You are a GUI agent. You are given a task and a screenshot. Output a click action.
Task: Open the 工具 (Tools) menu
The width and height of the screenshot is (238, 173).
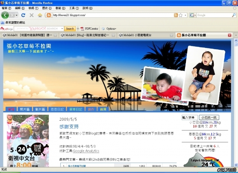[x=74, y=8]
